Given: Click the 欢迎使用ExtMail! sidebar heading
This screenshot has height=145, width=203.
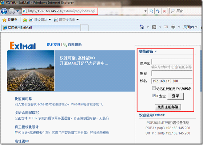Looking at the screenshot, I should 152,115.
